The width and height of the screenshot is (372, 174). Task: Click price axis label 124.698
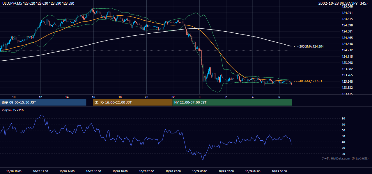[347, 25]
